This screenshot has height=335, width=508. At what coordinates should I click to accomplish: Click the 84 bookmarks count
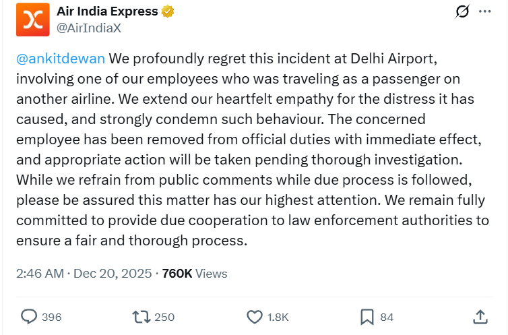387,317
